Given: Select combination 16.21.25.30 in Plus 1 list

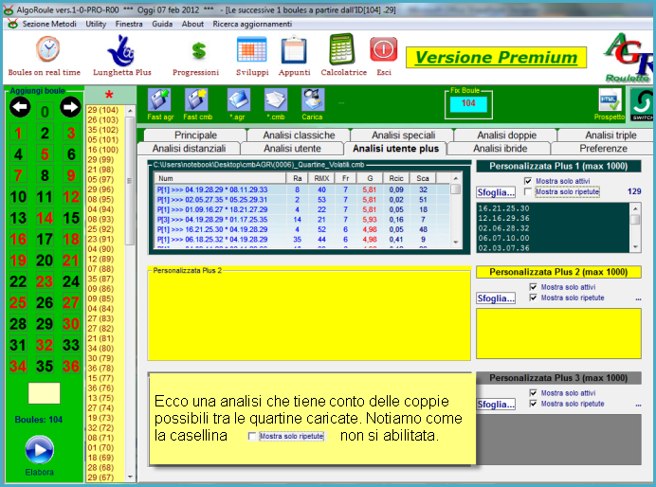Looking at the screenshot, I should pos(503,208).
